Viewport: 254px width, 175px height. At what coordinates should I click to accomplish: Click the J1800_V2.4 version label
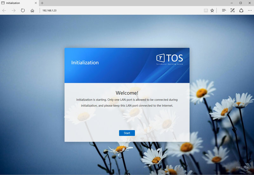pyautogui.click(x=242, y=167)
